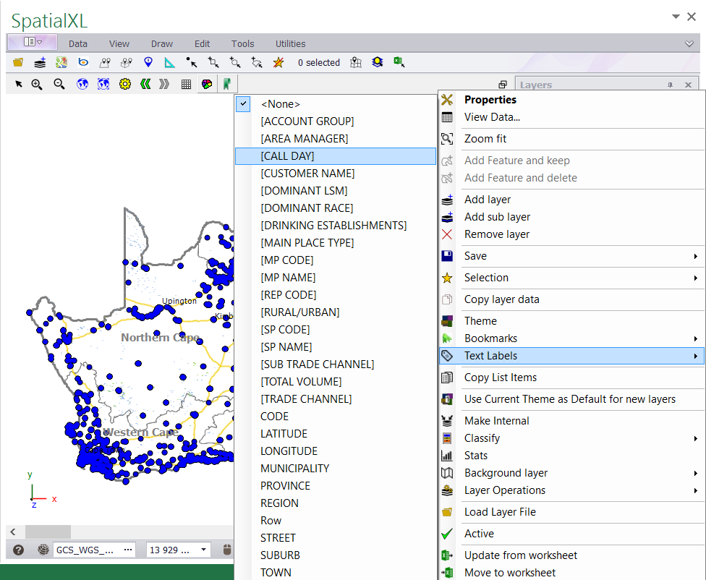Click the green previous extent arrows
Screen dimensions: 706x580
pyautogui.click(x=145, y=84)
